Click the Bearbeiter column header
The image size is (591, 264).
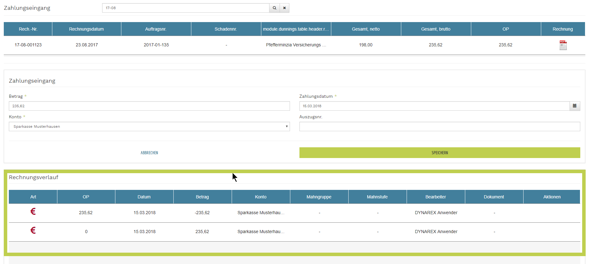coord(436,197)
